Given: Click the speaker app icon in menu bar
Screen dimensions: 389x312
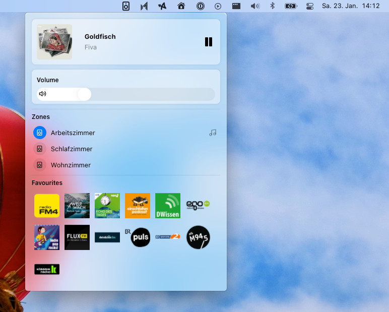Looking at the screenshot, I should (x=126, y=6).
